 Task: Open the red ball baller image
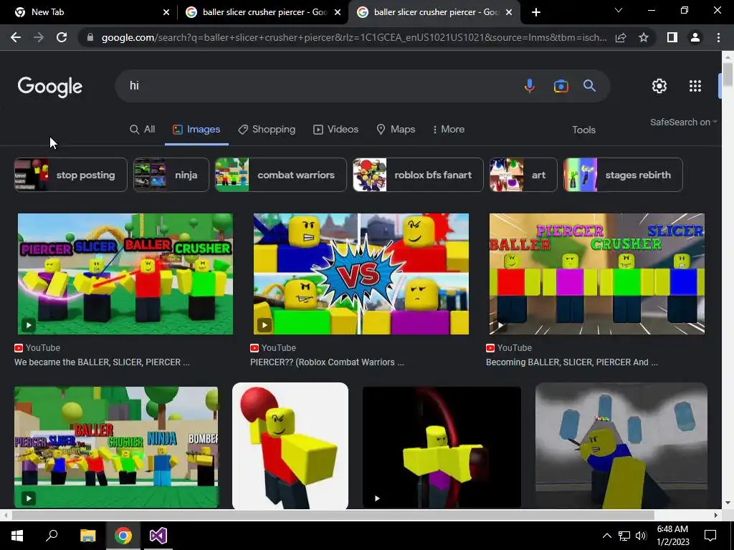(290, 445)
